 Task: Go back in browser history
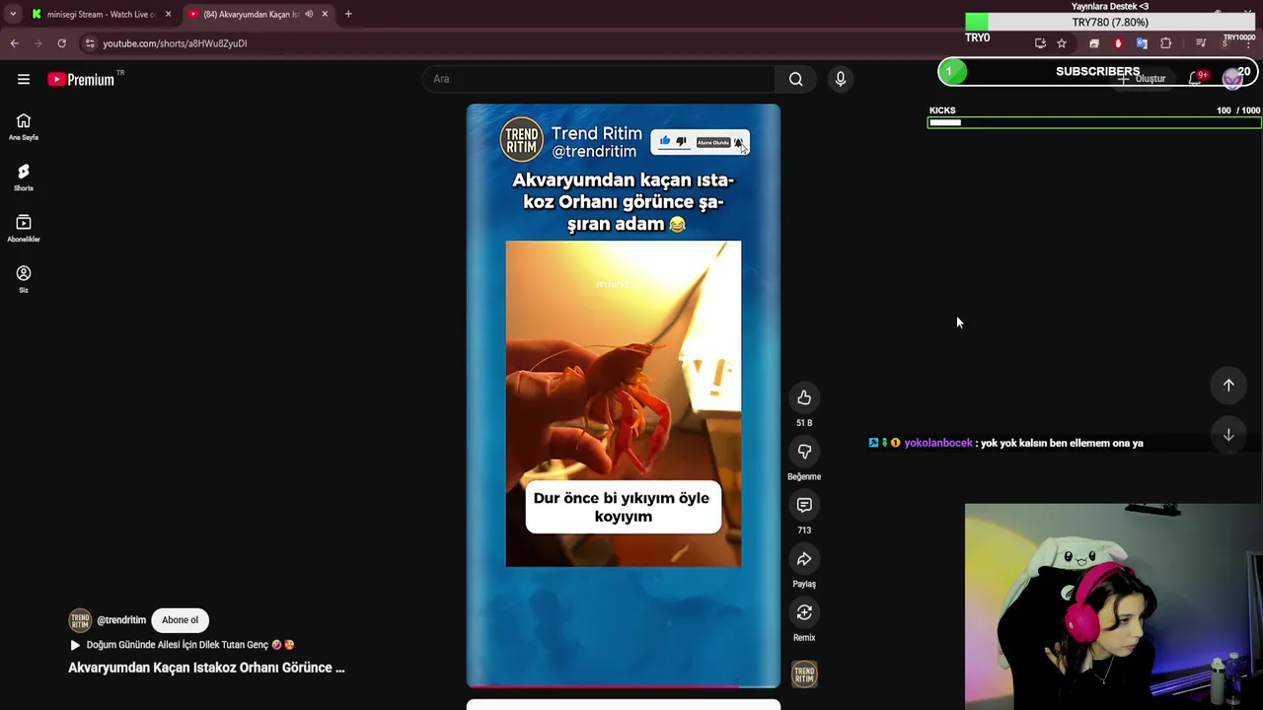(14, 43)
